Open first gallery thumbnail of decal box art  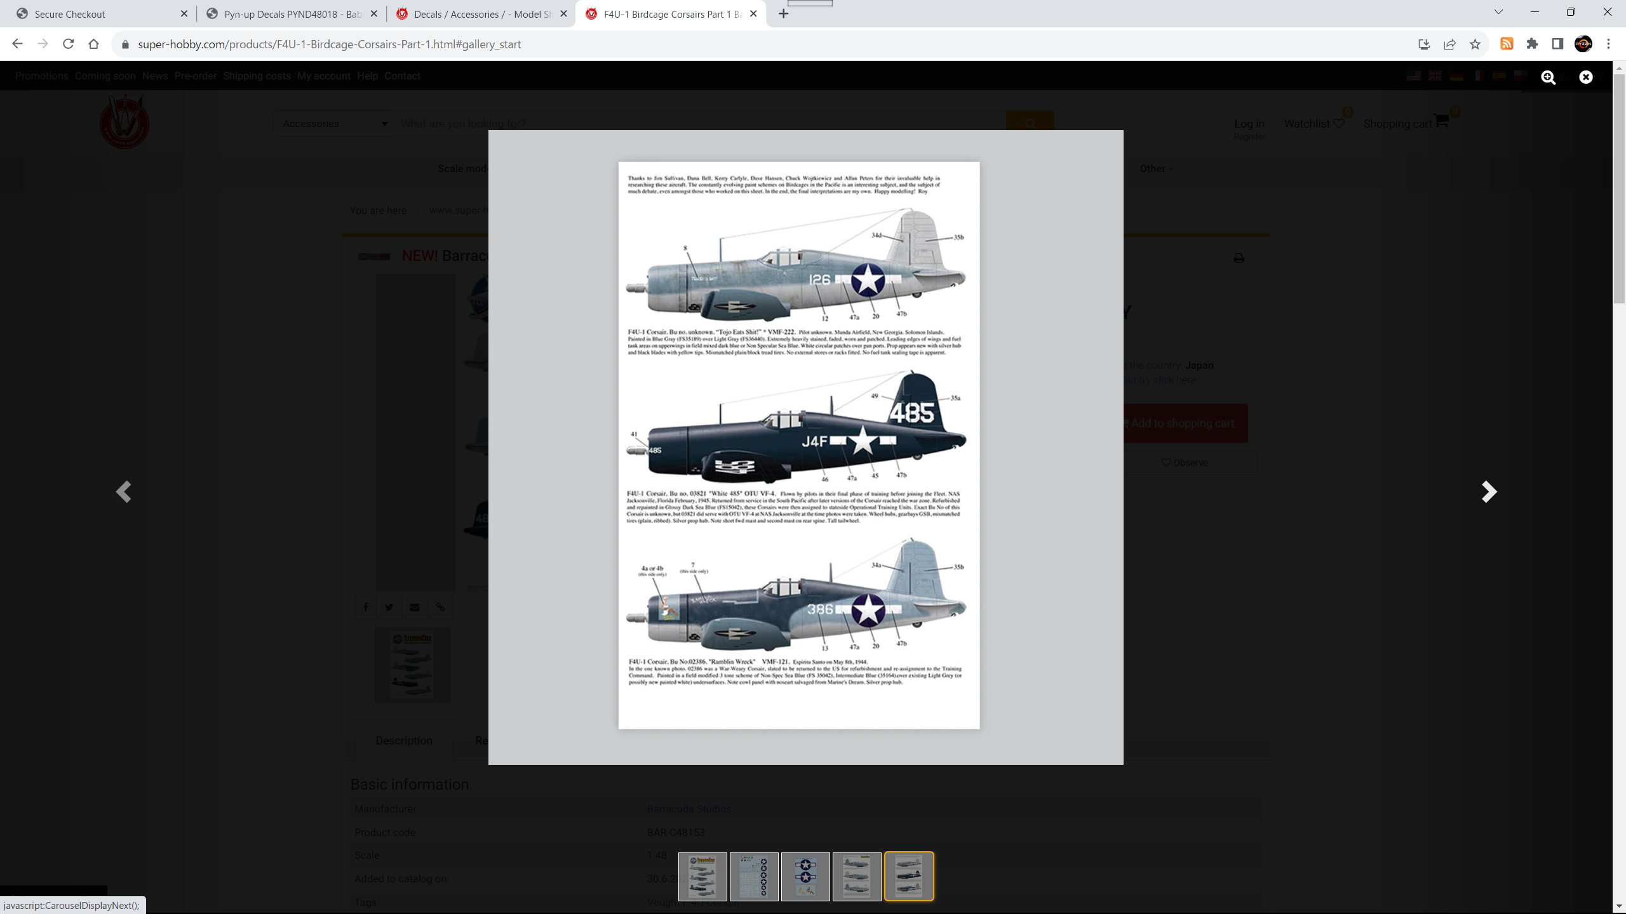pyautogui.click(x=702, y=876)
